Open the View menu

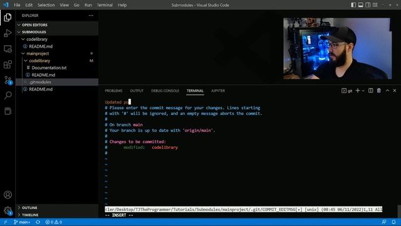point(64,5)
